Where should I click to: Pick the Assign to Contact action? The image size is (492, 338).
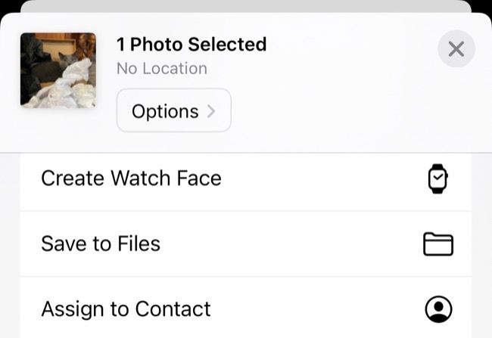click(126, 309)
